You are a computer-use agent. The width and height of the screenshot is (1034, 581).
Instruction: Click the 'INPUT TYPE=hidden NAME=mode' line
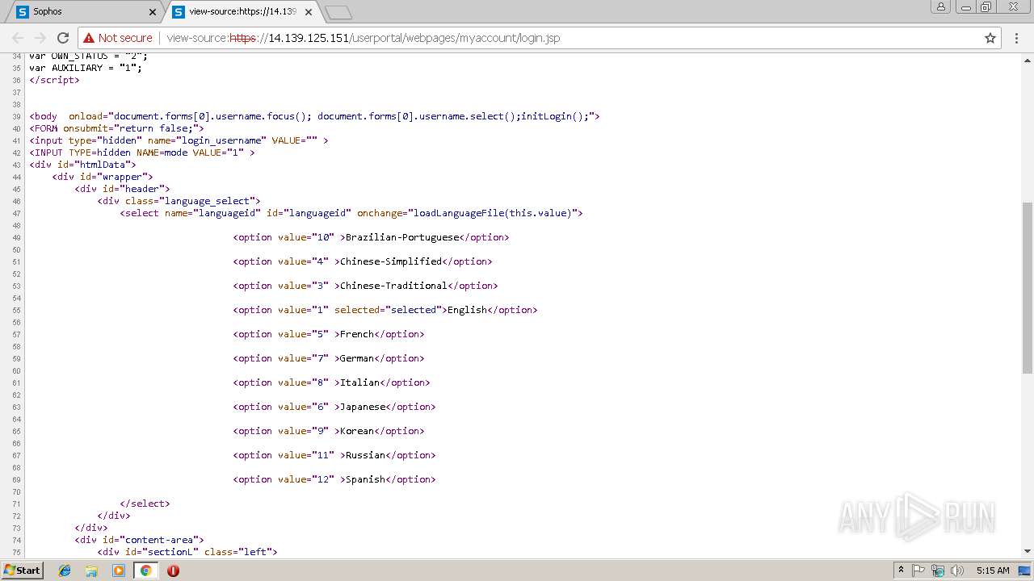(142, 153)
